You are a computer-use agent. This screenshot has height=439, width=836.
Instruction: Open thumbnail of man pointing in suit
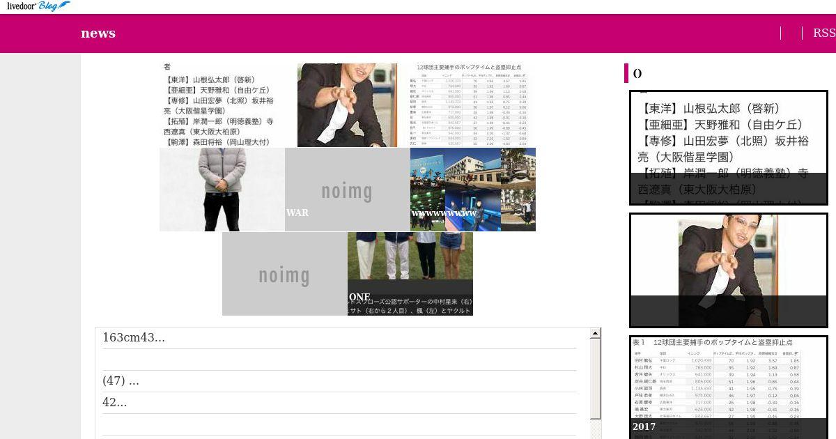347,105
